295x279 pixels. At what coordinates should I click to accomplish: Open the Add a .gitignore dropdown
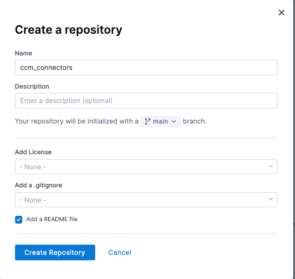tap(146, 200)
